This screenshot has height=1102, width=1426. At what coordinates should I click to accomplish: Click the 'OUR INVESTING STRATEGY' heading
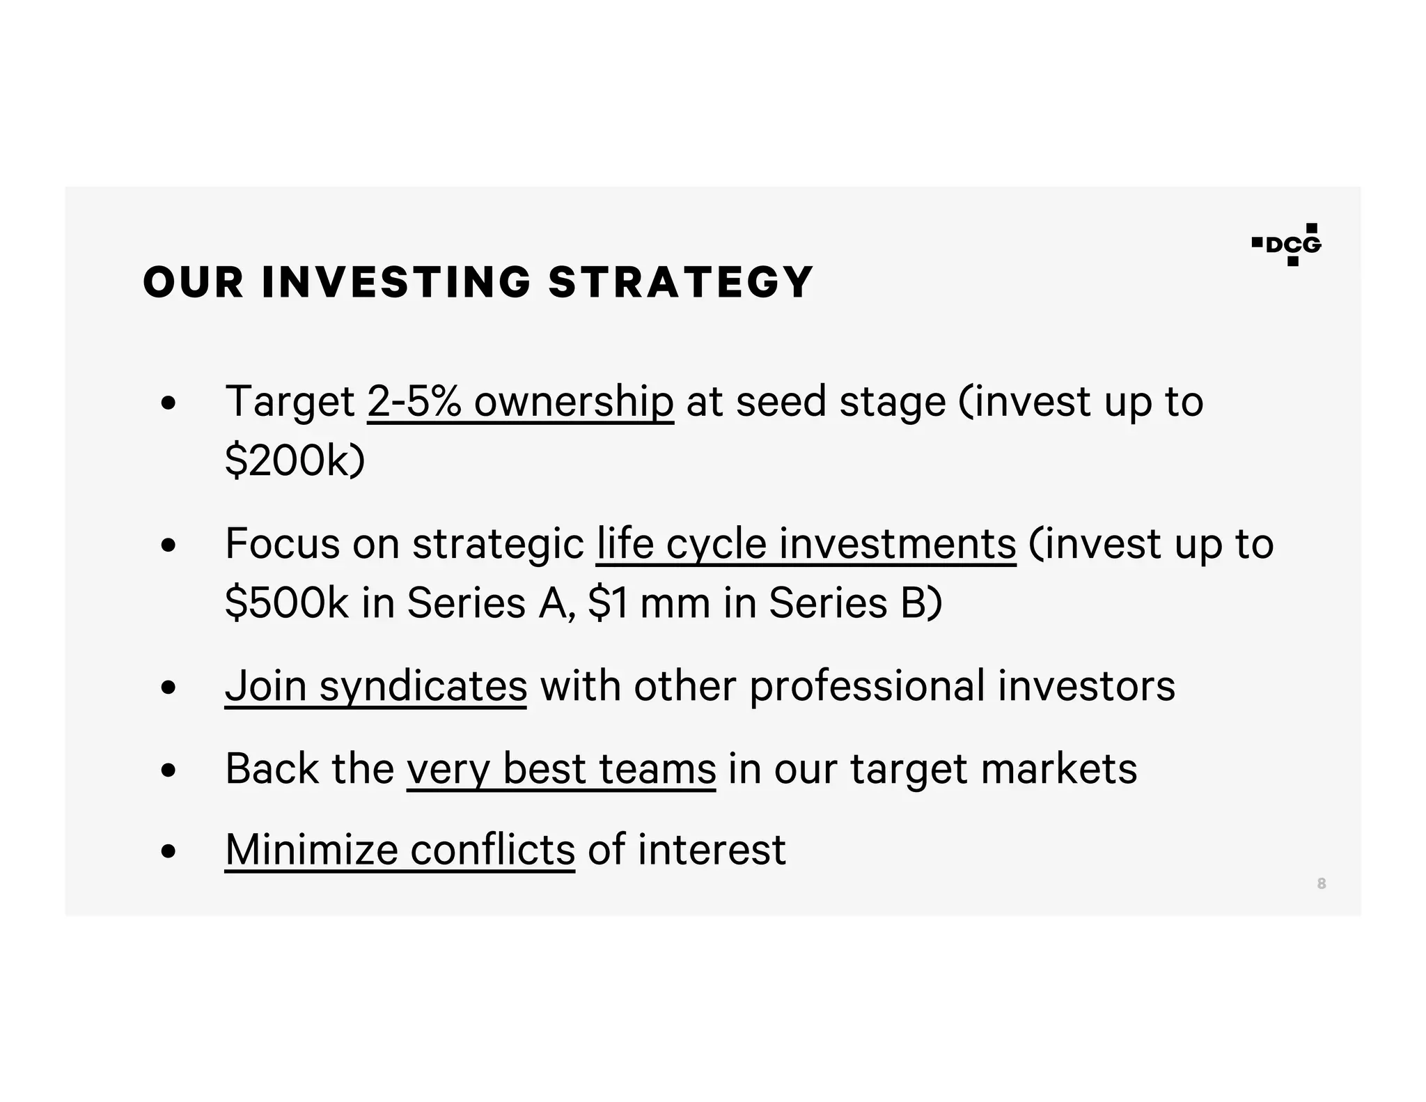click(478, 282)
